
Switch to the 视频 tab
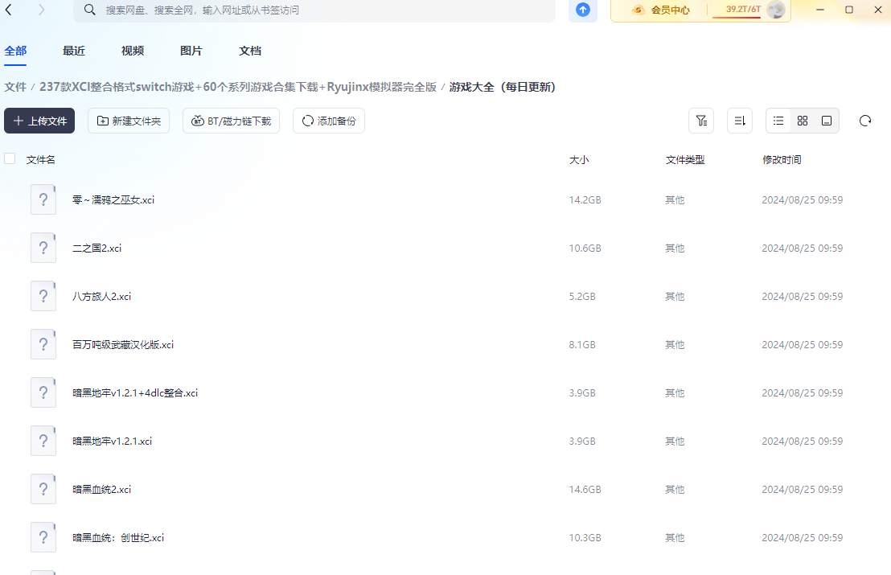(x=131, y=50)
